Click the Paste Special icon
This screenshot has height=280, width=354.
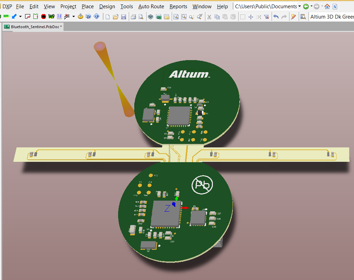click(233, 17)
